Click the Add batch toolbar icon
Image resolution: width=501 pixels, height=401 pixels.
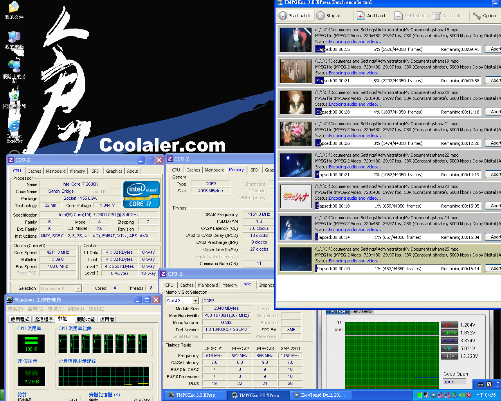(361, 16)
